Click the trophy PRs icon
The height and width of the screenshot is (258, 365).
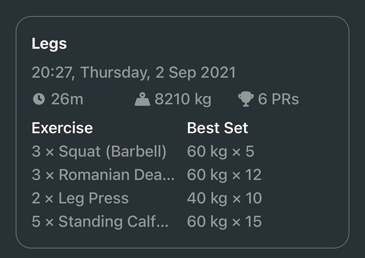pyautogui.click(x=246, y=99)
